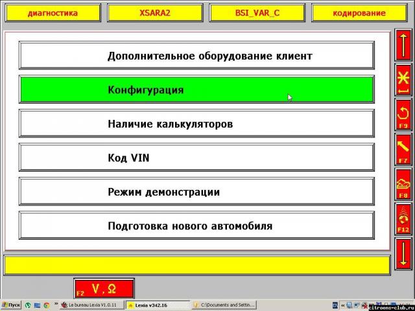Click the кодирование header button

pos(359,13)
